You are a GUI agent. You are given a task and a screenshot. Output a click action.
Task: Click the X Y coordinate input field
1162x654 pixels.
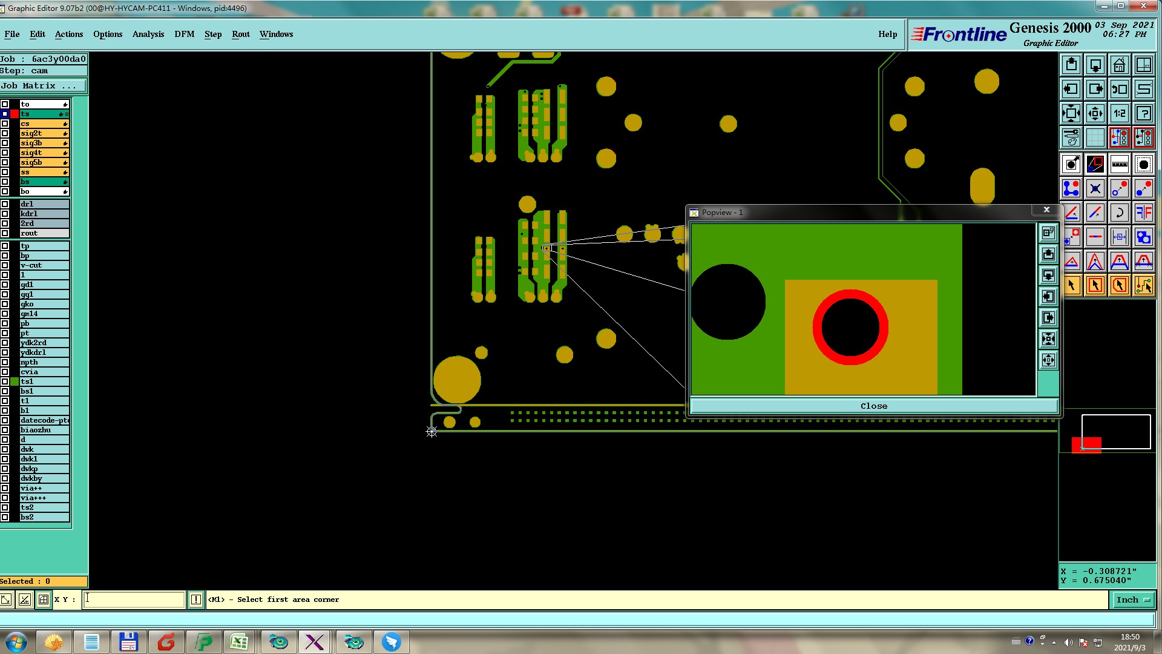point(134,599)
